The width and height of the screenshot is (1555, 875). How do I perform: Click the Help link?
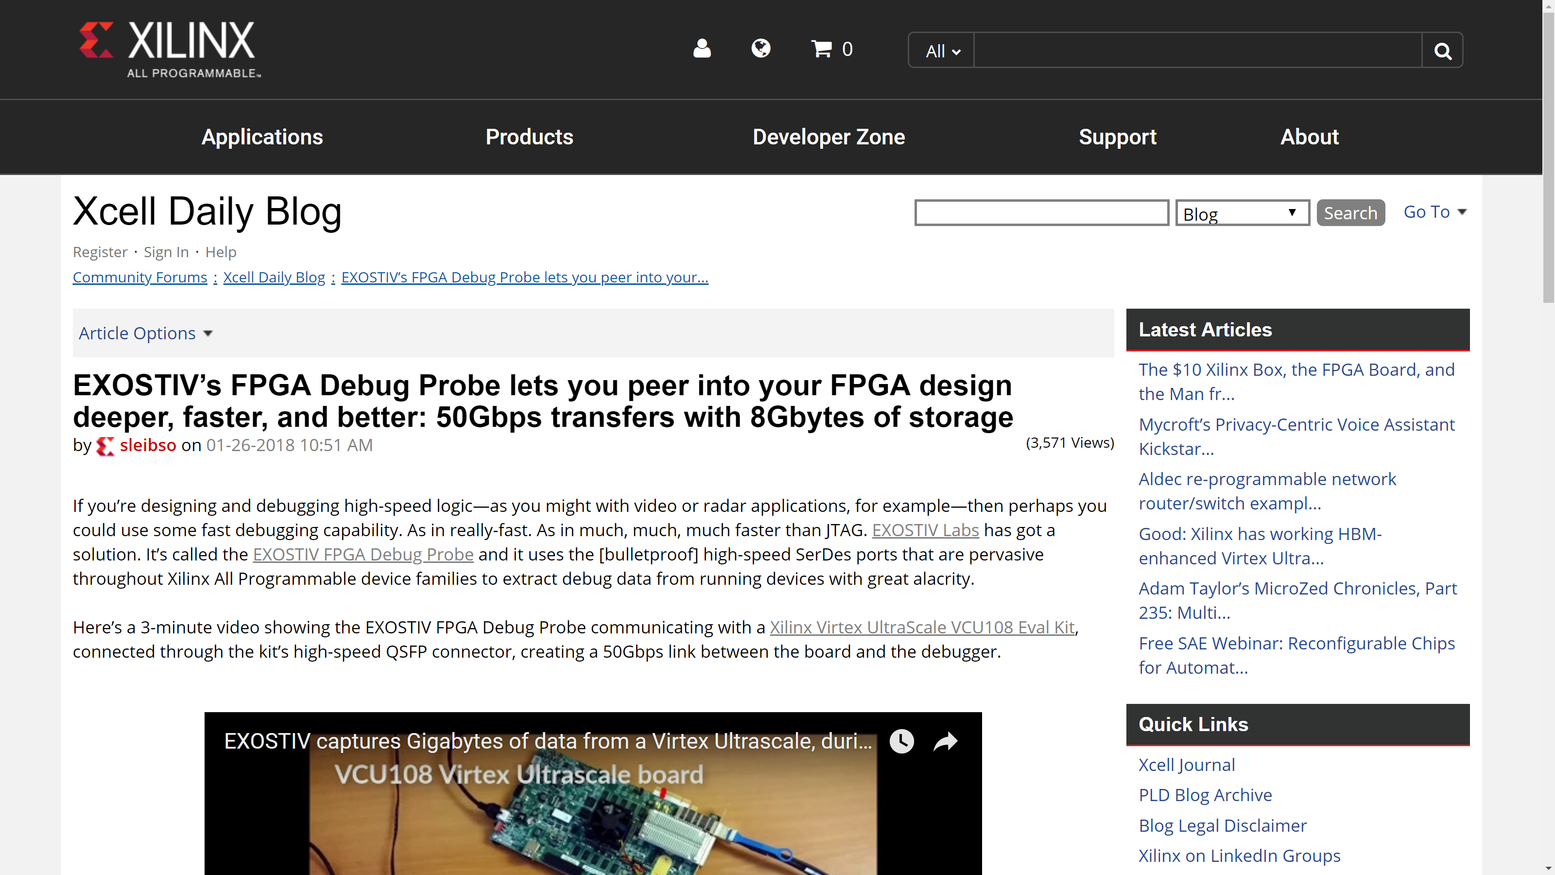click(x=221, y=252)
